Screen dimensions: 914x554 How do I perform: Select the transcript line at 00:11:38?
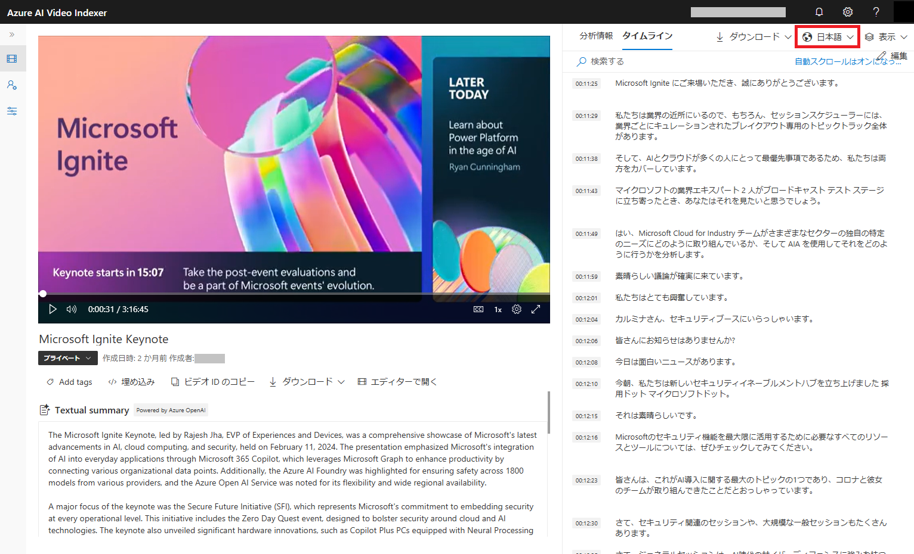(x=751, y=163)
